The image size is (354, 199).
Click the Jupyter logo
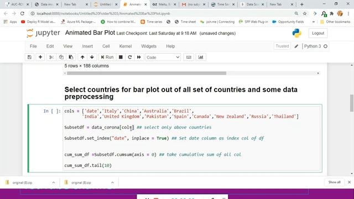[43, 33]
